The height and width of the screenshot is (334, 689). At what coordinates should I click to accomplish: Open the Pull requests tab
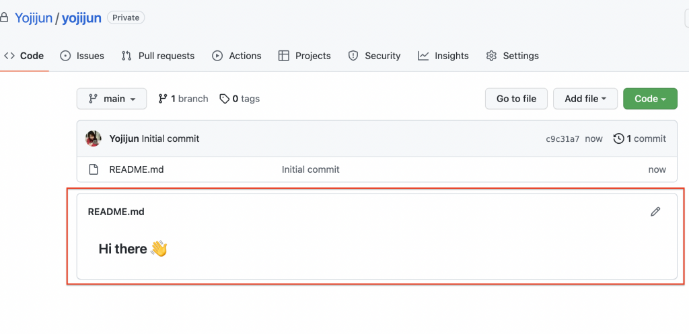(157, 56)
